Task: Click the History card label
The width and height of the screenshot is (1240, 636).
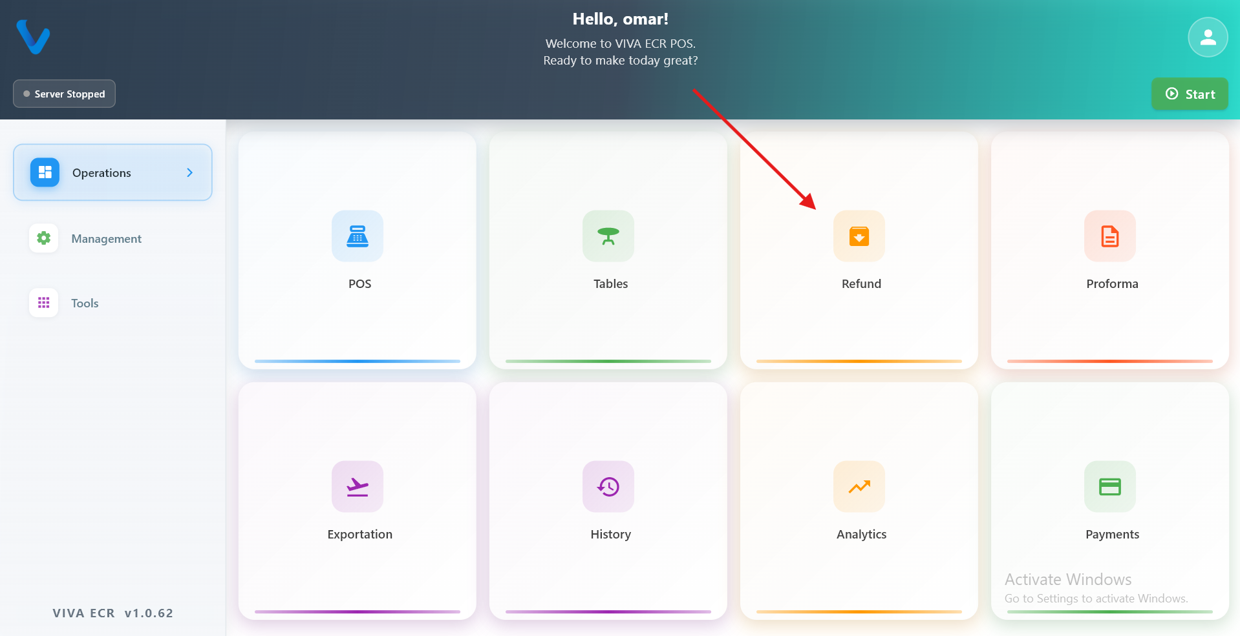Action: pos(611,535)
